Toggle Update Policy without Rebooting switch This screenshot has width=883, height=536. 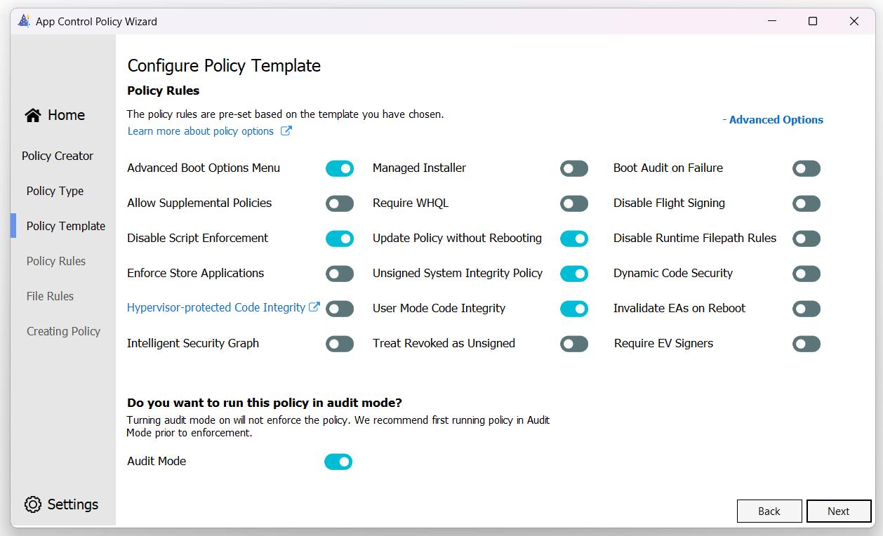(574, 239)
